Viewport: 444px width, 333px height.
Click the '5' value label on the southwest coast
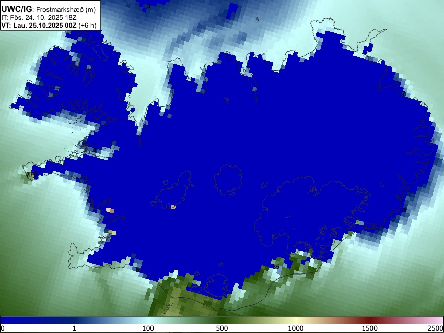[x=137, y=269]
